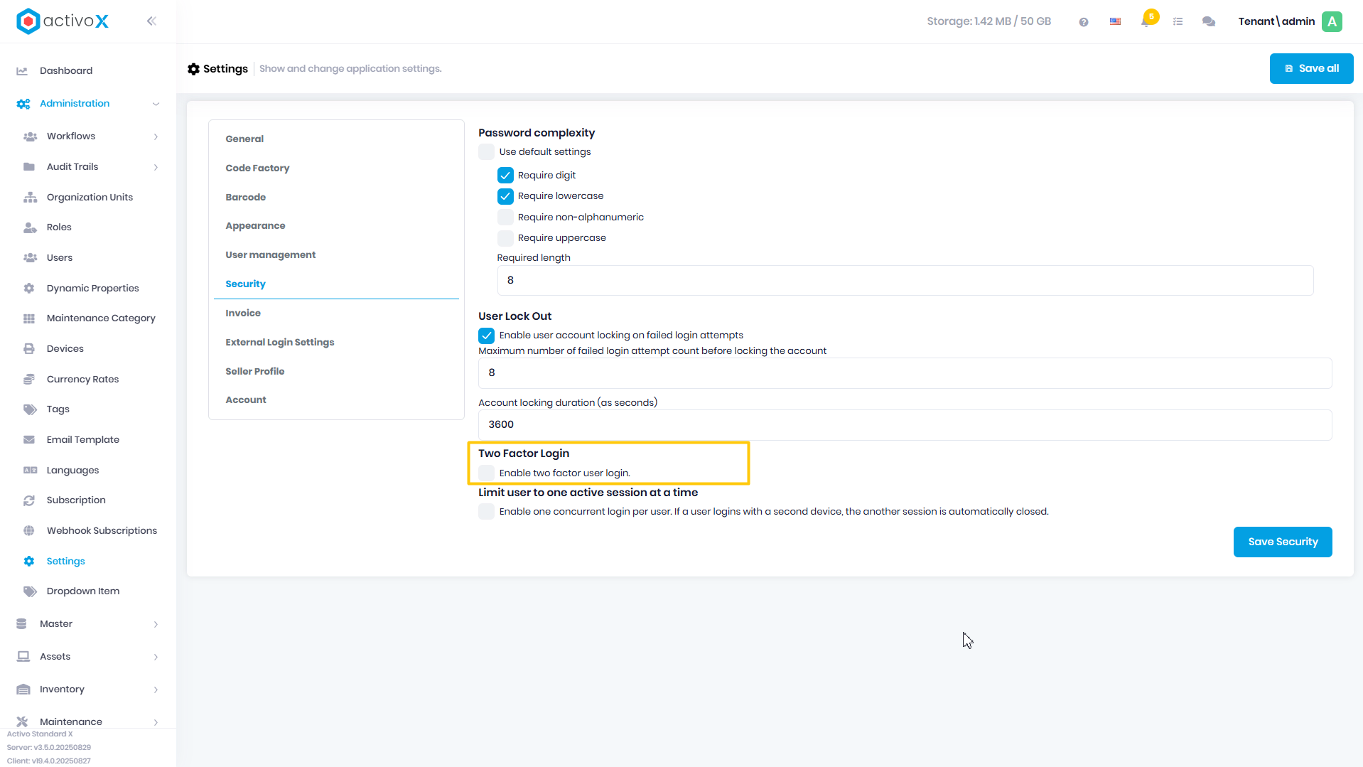Open the notifications bell
Image resolution: width=1363 pixels, height=767 pixels.
pos(1146,22)
